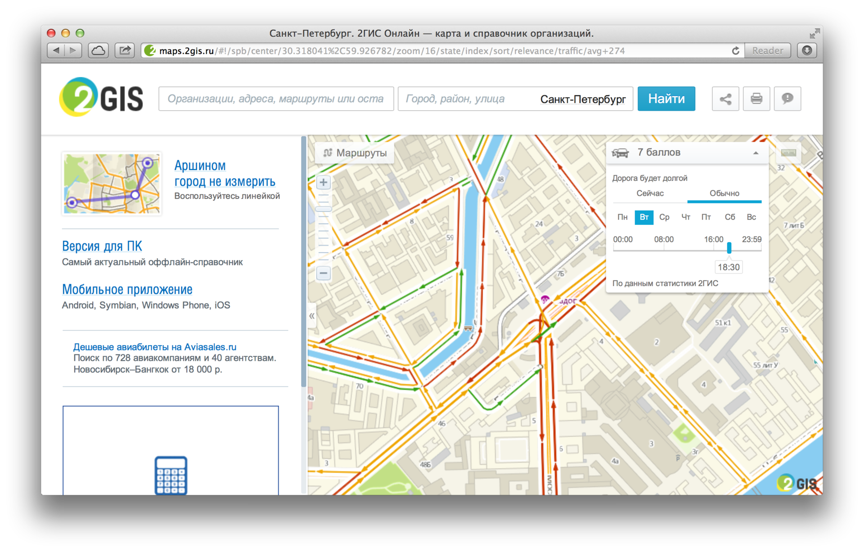Viewport: 864px width, 552px height.
Task: Click the print icon button
Action: 756,99
